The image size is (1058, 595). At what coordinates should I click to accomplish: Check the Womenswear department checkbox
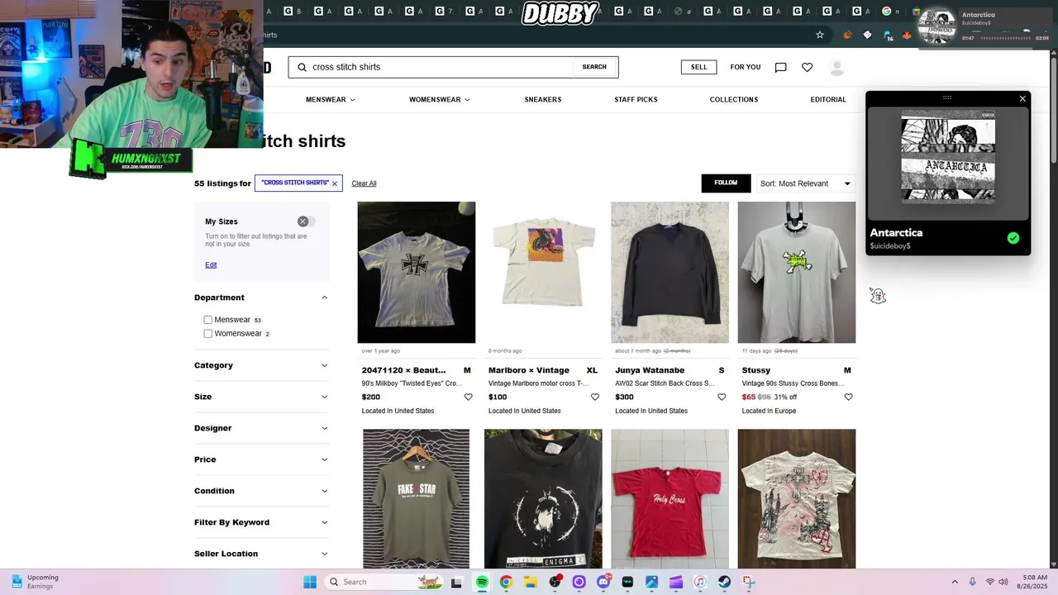click(208, 334)
